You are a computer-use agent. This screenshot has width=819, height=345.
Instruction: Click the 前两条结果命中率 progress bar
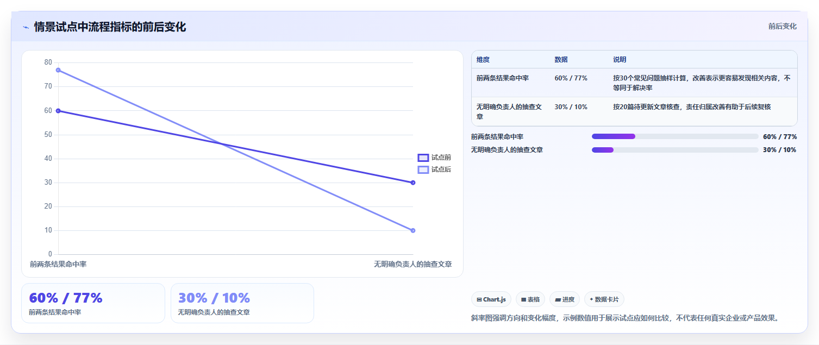point(675,136)
